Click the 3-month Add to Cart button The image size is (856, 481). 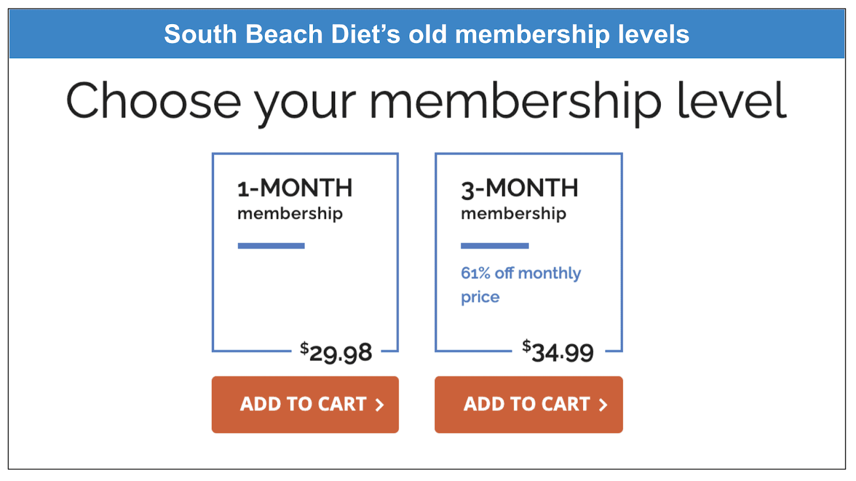[529, 405]
